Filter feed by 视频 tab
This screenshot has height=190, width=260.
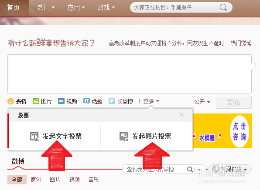tap(74, 180)
